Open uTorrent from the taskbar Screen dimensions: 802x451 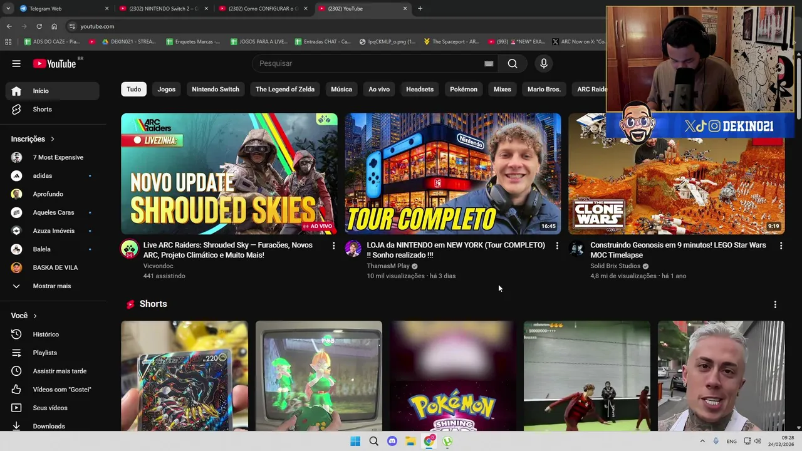coord(447,441)
